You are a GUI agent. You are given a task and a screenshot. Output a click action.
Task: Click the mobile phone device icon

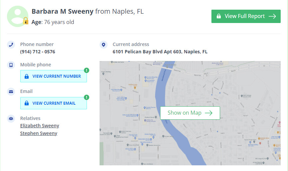tap(11, 65)
